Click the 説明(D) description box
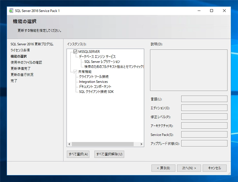238x182 pixels. coord(189,70)
